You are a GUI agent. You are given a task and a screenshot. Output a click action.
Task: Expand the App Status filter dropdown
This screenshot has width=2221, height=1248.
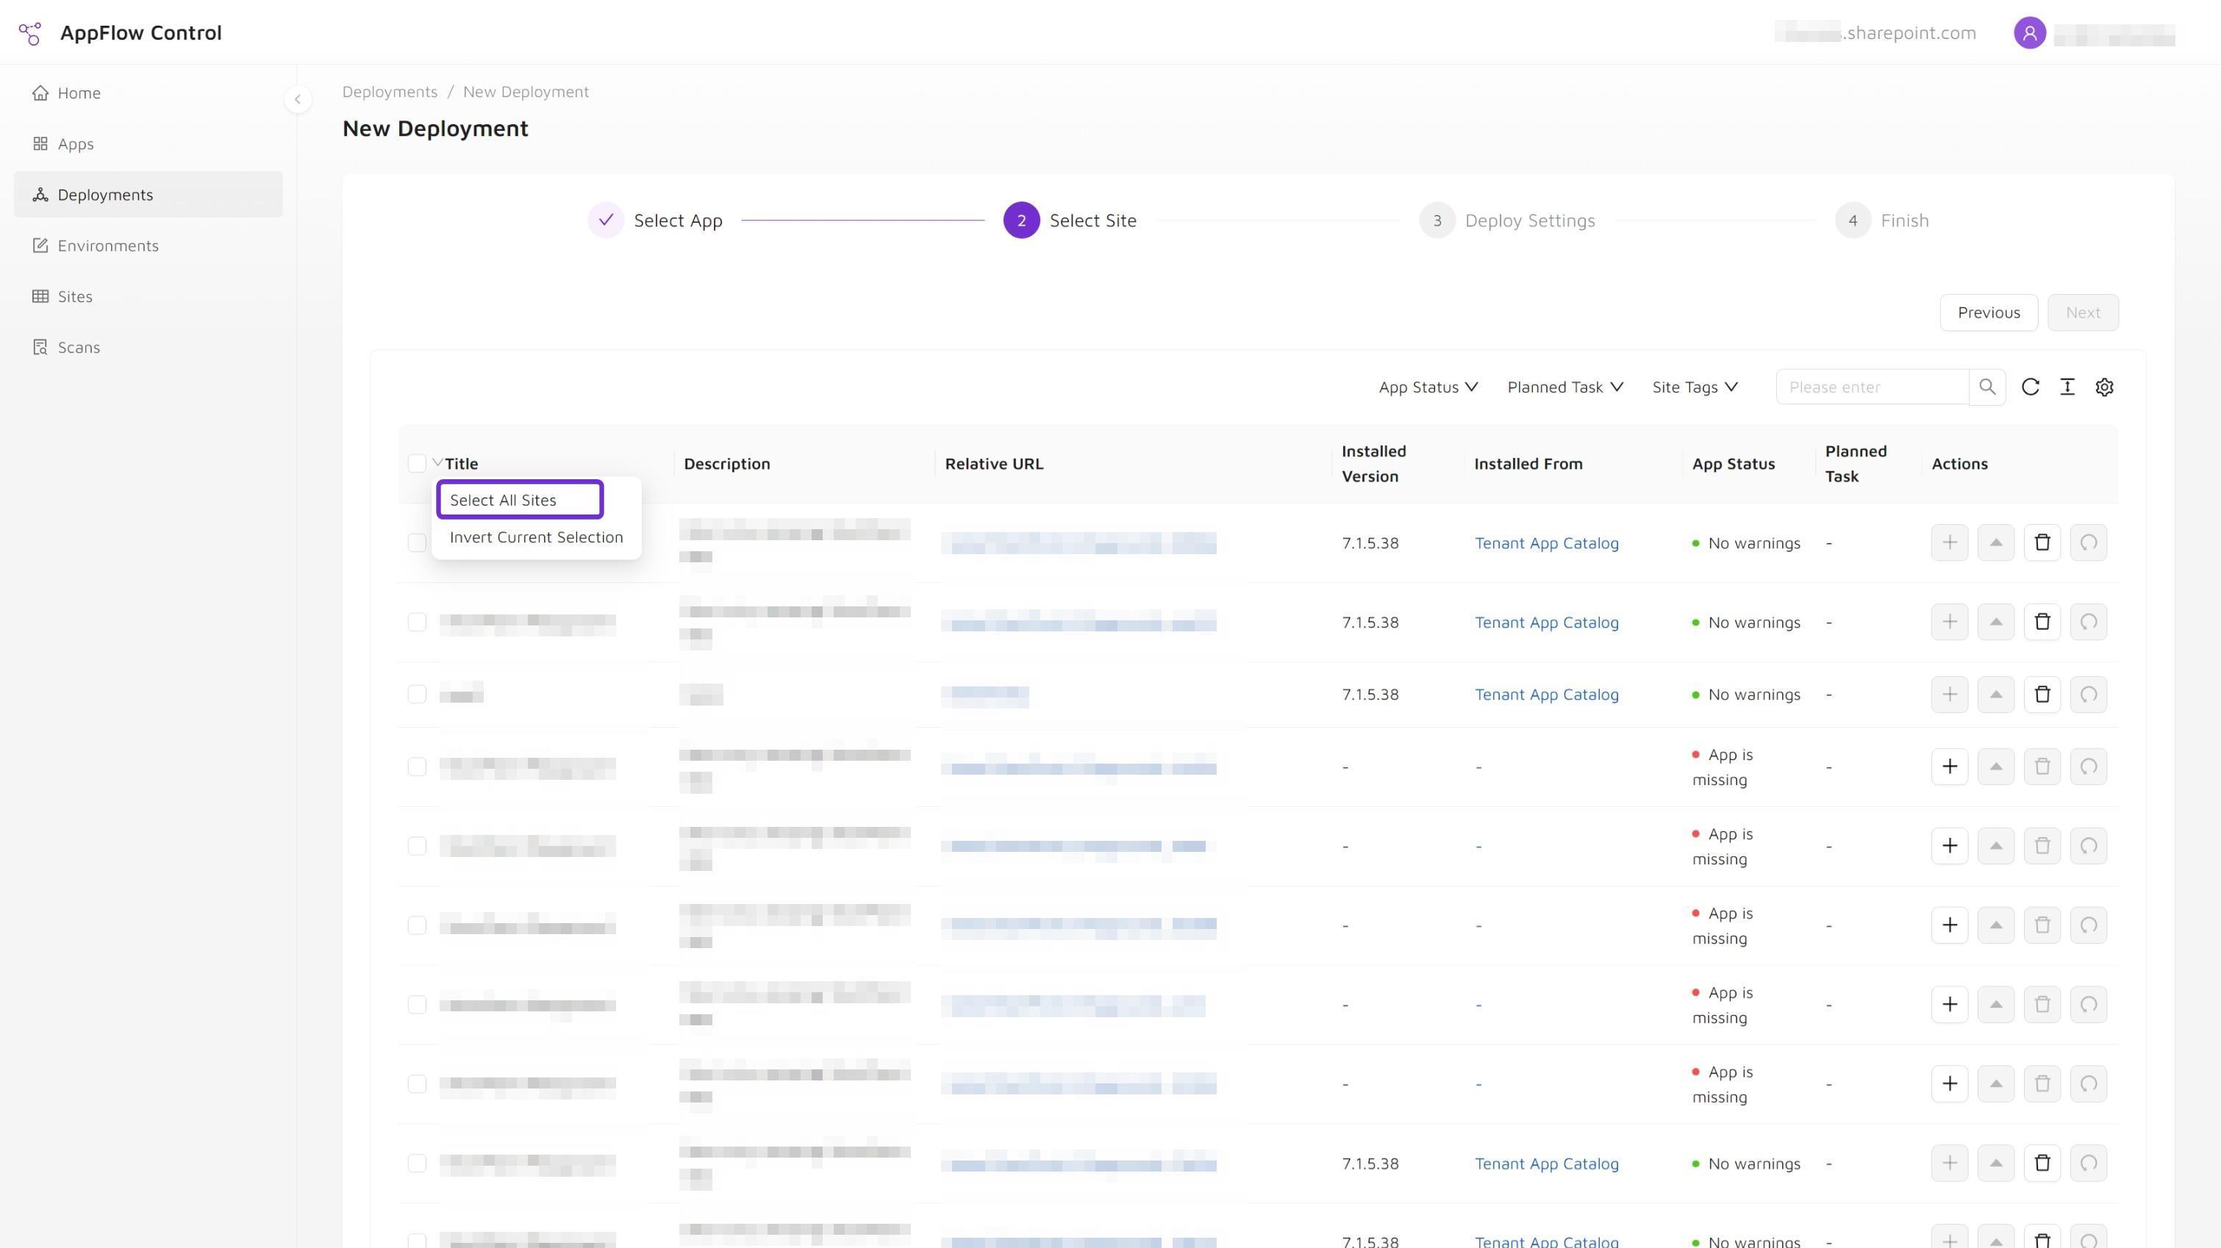tap(1428, 387)
